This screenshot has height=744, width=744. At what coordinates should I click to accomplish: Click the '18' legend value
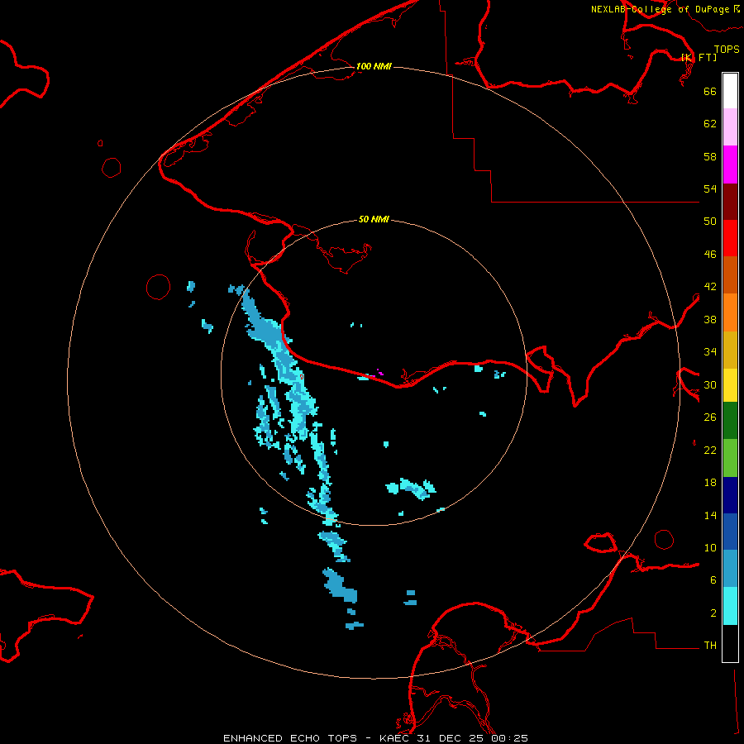(710, 483)
